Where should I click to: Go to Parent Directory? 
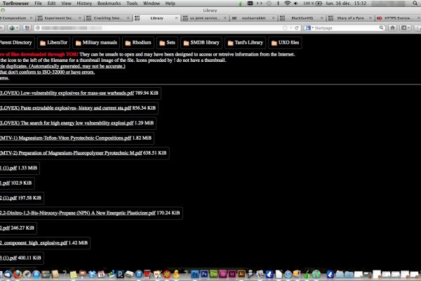[15, 42]
